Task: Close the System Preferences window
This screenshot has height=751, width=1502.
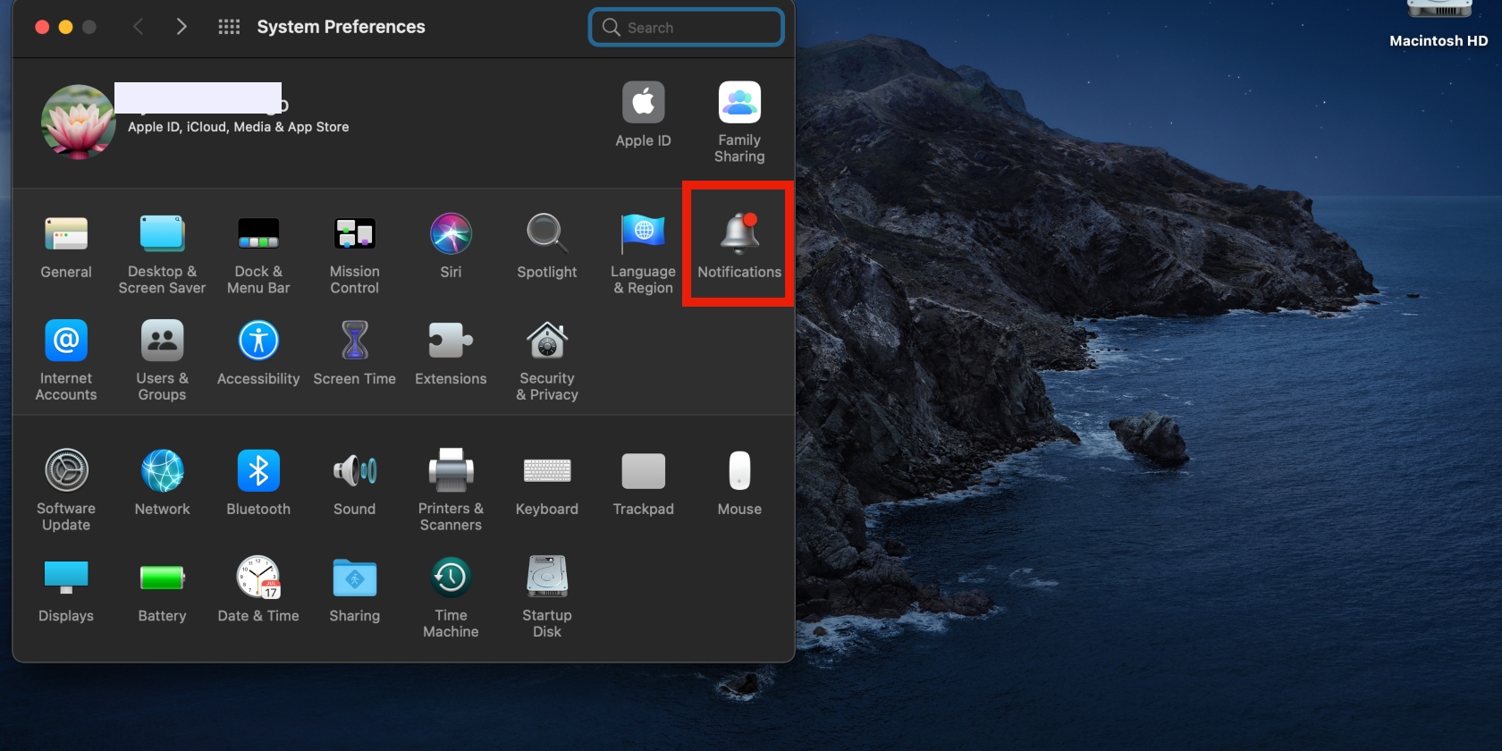Action: pyautogui.click(x=42, y=27)
